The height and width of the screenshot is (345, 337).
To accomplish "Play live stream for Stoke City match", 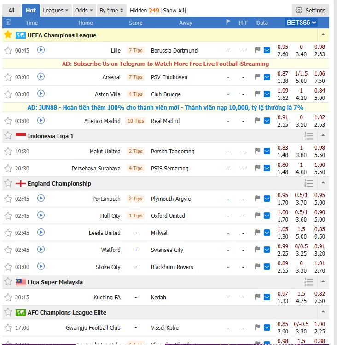I will pos(41,267).
